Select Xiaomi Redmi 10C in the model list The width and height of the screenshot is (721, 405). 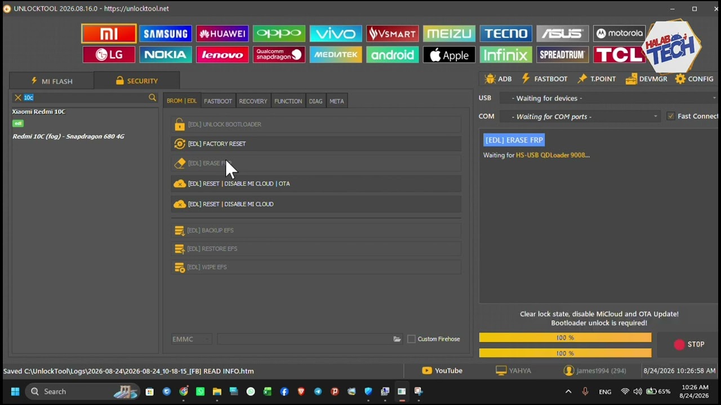(39, 112)
